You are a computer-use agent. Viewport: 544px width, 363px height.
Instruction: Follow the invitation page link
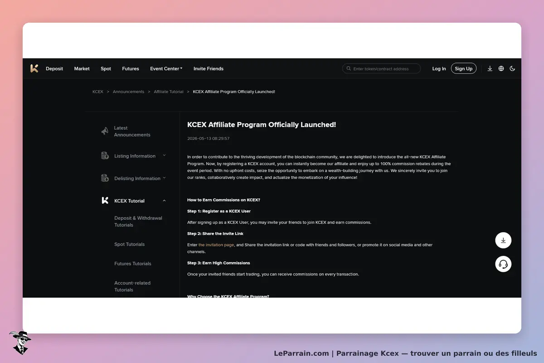coord(216,245)
